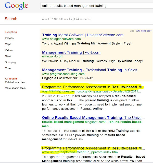Image resolution: width=153 pixels, height=163 pixels.
Task: Open the red Search heading link
Action: (x=11, y=19)
